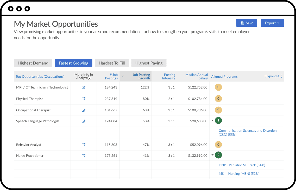
Task: Switch to Highest Demand tab
Action: point(33,63)
